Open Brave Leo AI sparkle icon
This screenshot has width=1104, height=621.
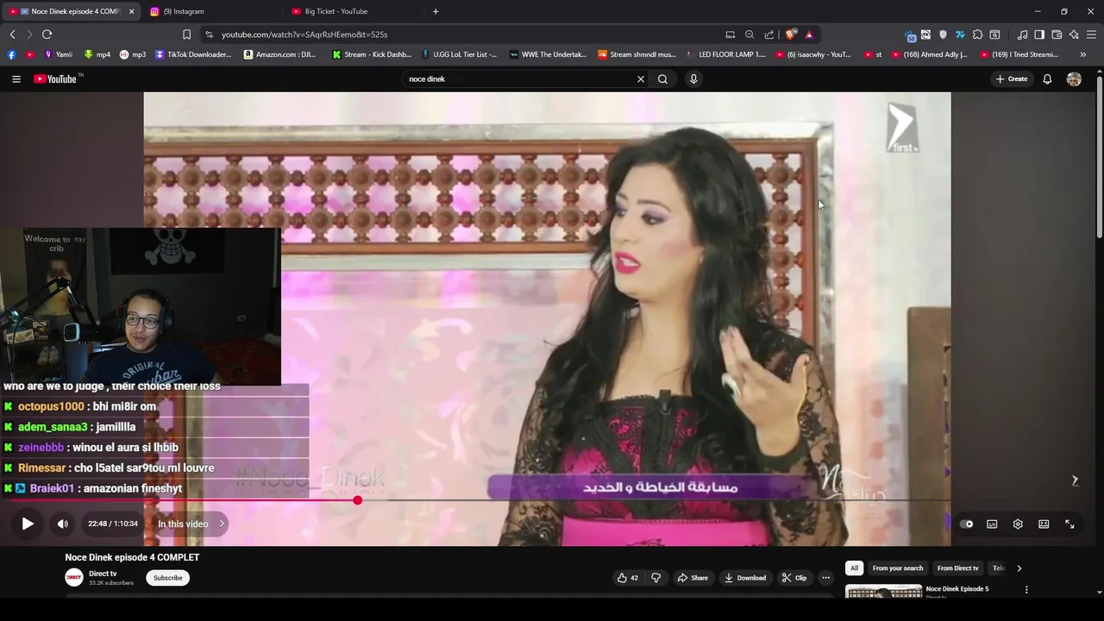point(1074,34)
